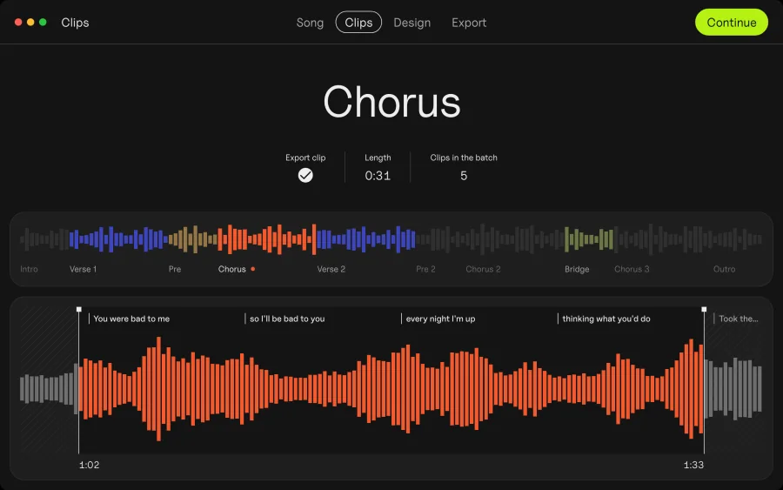This screenshot has width=783, height=490.
Task: Select the Pre 2 section label
Action: tap(425, 269)
